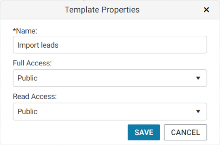Click the Name input field
220x145 pixels.
coord(110,45)
